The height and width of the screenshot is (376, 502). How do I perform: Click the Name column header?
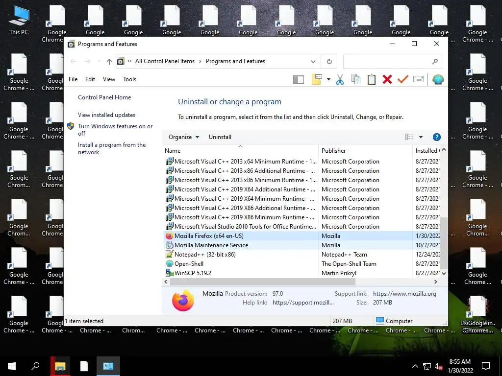[240, 151]
